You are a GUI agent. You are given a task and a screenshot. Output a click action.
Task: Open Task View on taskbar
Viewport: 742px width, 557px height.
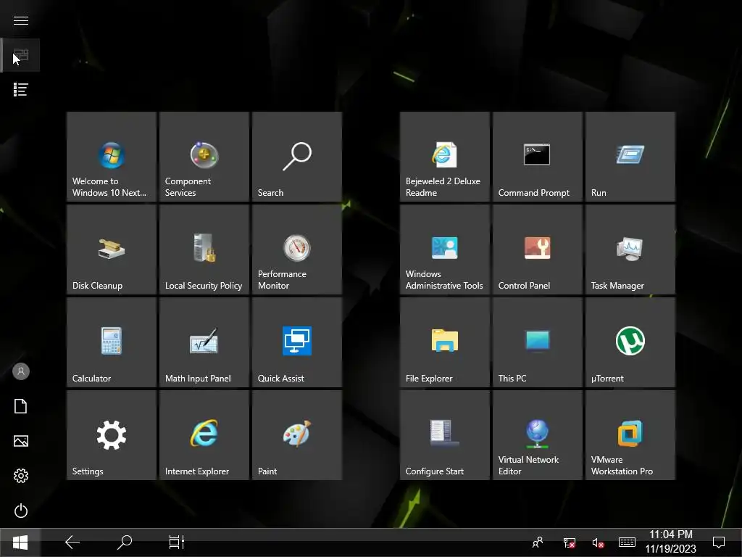pyautogui.click(x=177, y=542)
